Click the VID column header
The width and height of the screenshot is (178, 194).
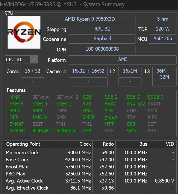click(162, 144)
